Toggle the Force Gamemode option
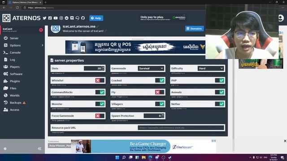The height and width of the screenshot is (161, 287). 100,116
